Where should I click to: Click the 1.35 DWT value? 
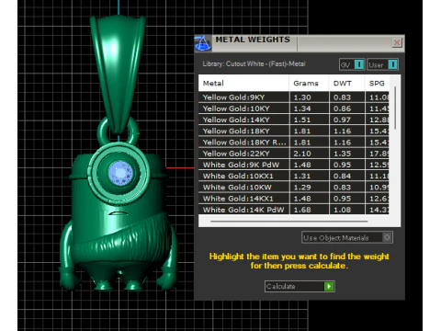342,154
